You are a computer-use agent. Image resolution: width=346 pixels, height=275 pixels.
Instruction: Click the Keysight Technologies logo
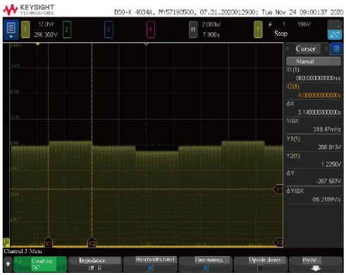(x=28, y=10)
